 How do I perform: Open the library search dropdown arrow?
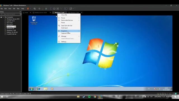click(x=20, y=14)
